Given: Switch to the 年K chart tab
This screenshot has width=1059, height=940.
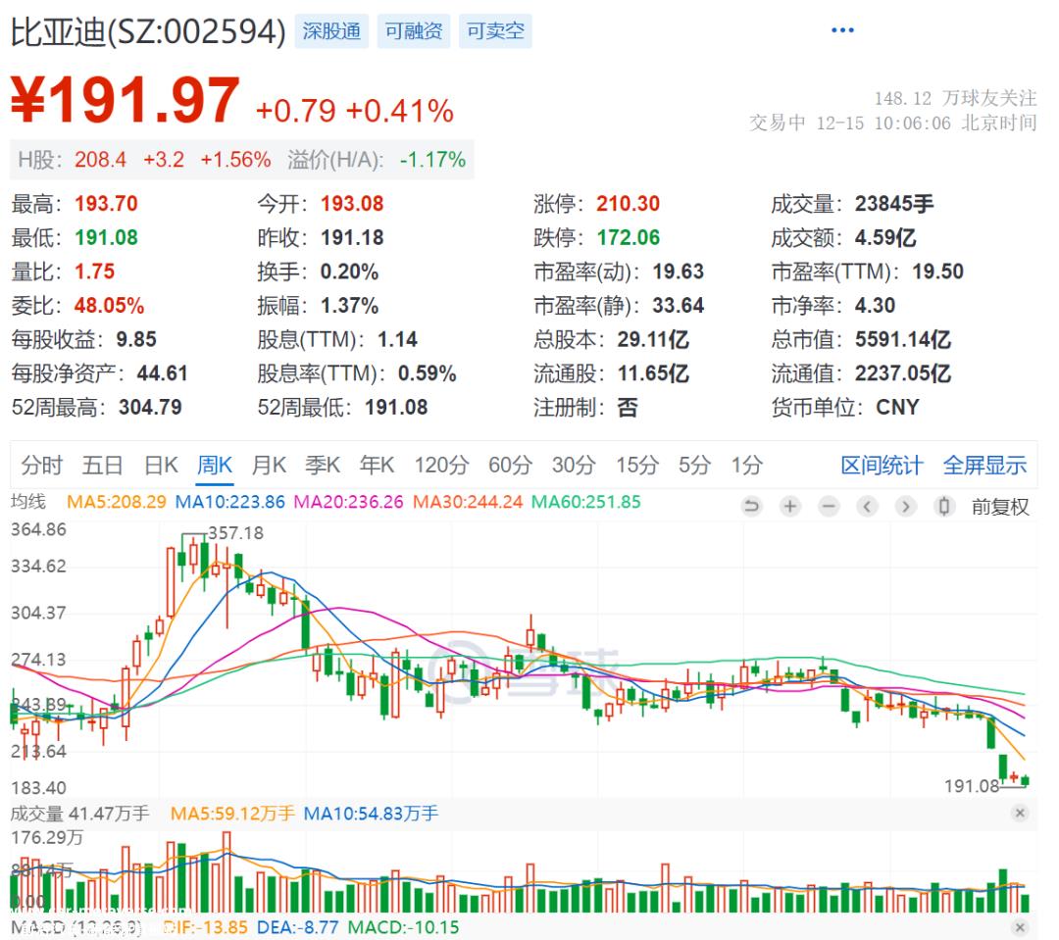Looking at the screenshot, I should (x=377, y=465).
